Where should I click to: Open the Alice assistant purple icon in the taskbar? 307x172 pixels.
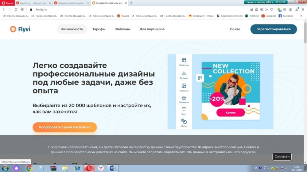(17, 168)
